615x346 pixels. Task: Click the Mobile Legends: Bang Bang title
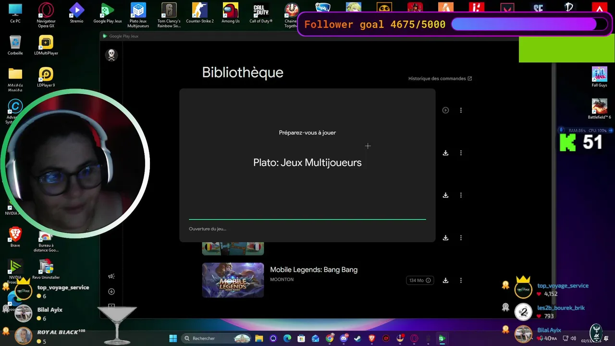coord(314,270)
